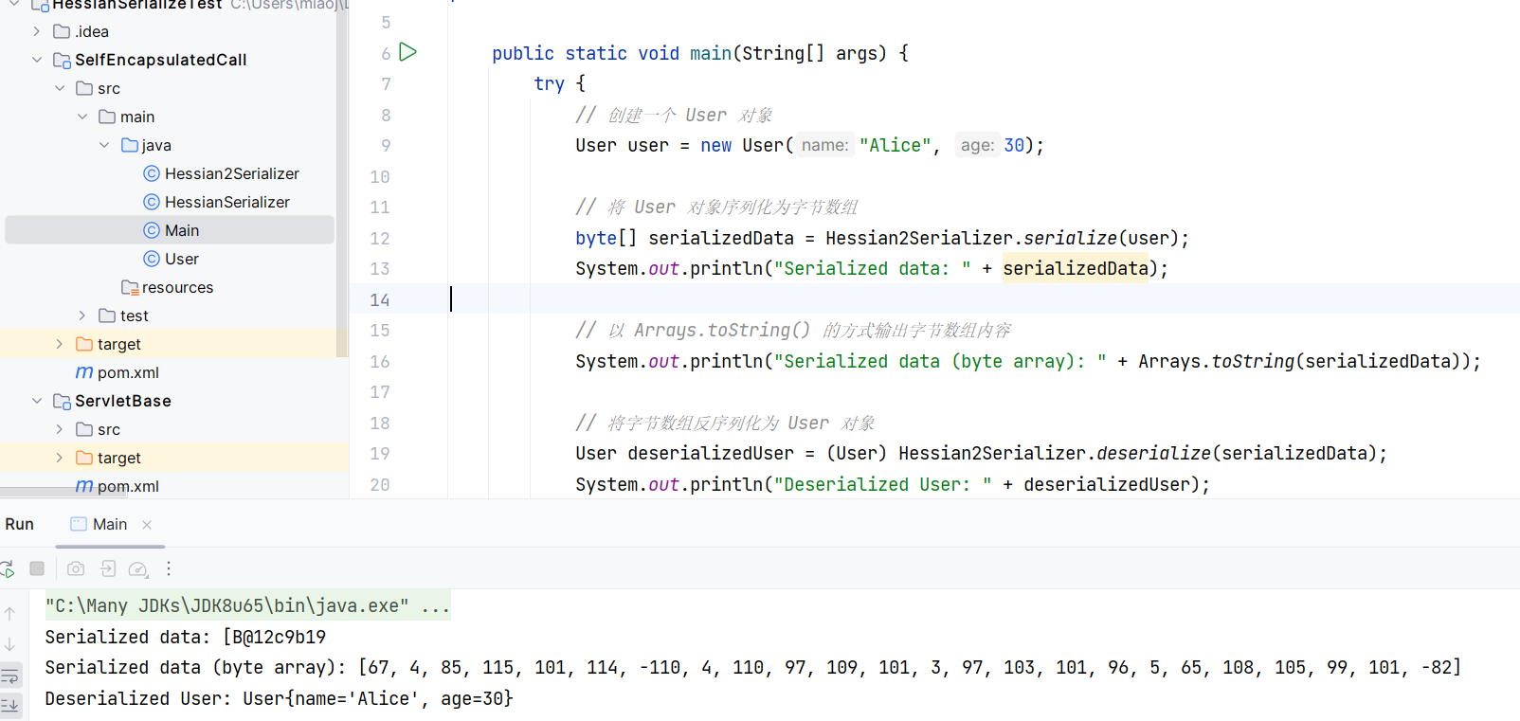Viewport: 1520px width, 721px height.
Task: Close the Main run tab
Action: click(x=147, y=525)
